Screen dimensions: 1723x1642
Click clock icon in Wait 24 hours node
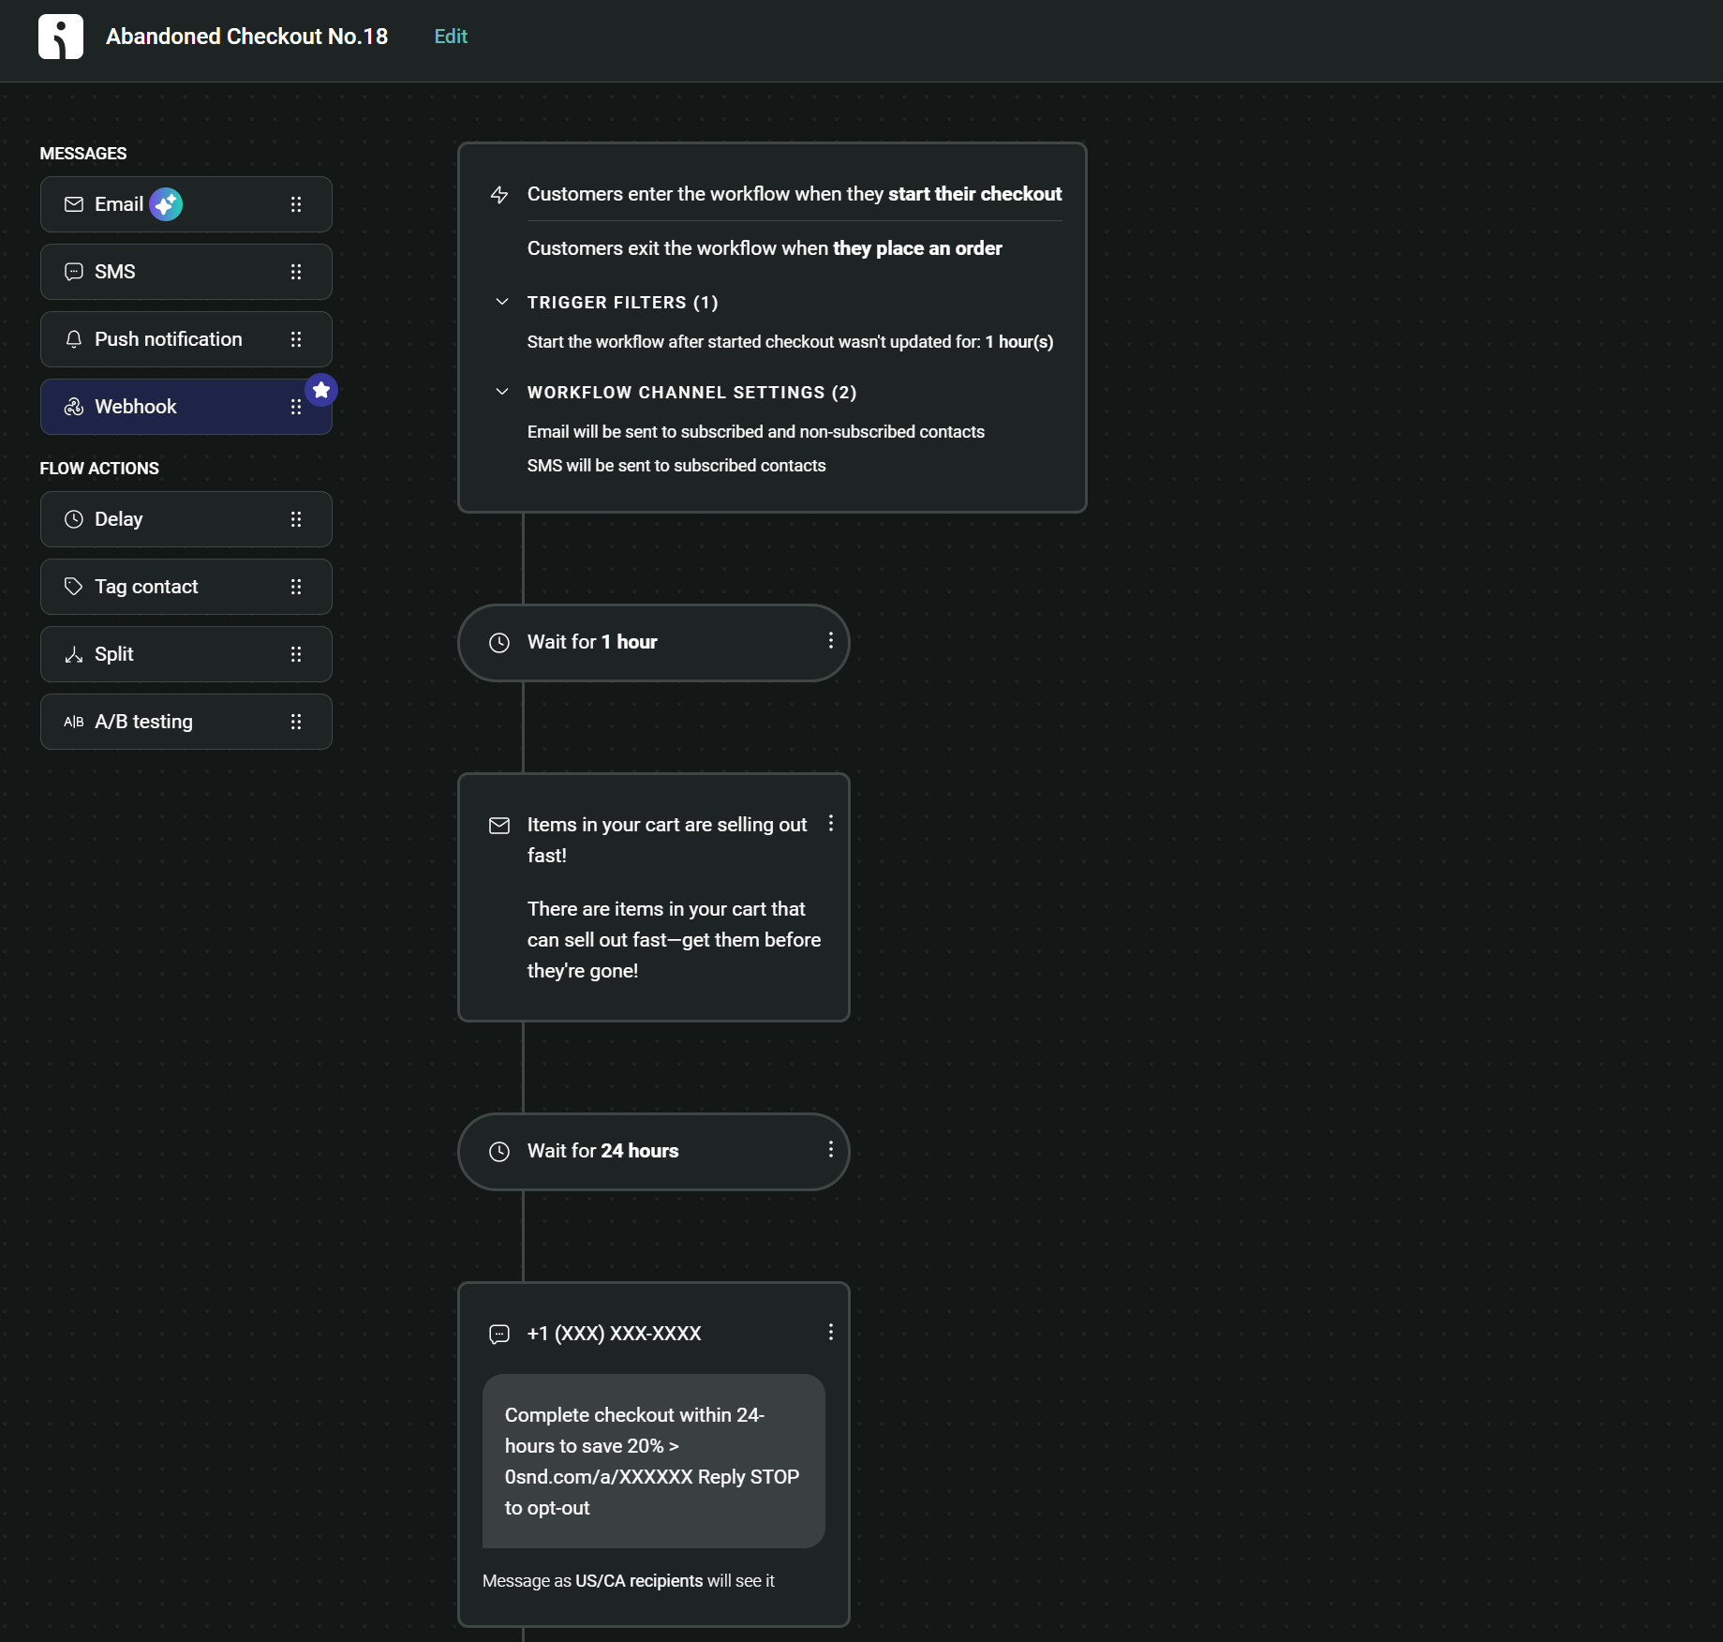click(x=499, y=1152)
